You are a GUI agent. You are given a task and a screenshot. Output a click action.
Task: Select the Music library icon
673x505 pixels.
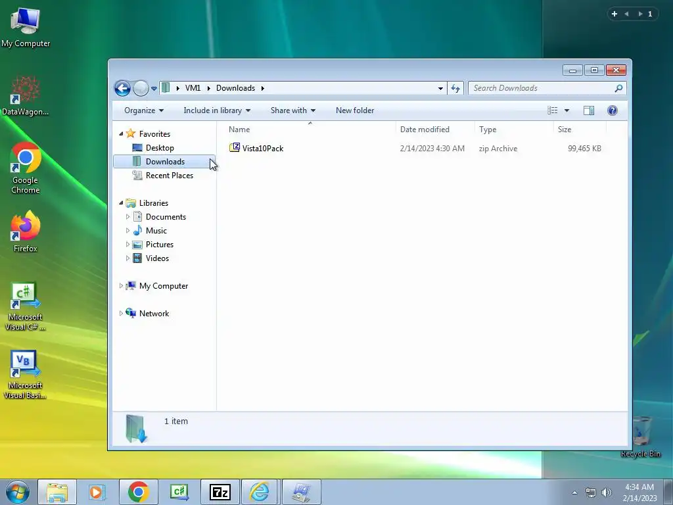[137, 230]
